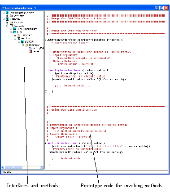
Task: Maximize the Com Interface Browser window
Action: click(x=161, y=8)
